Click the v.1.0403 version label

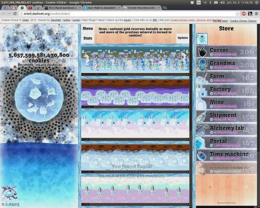pyautogui.click(x=10, y=204)
